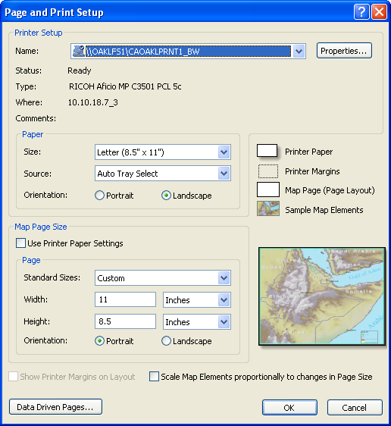Click the dotted Printer Margins legend icon
391x426 pixels.
[x=268, y=171]
